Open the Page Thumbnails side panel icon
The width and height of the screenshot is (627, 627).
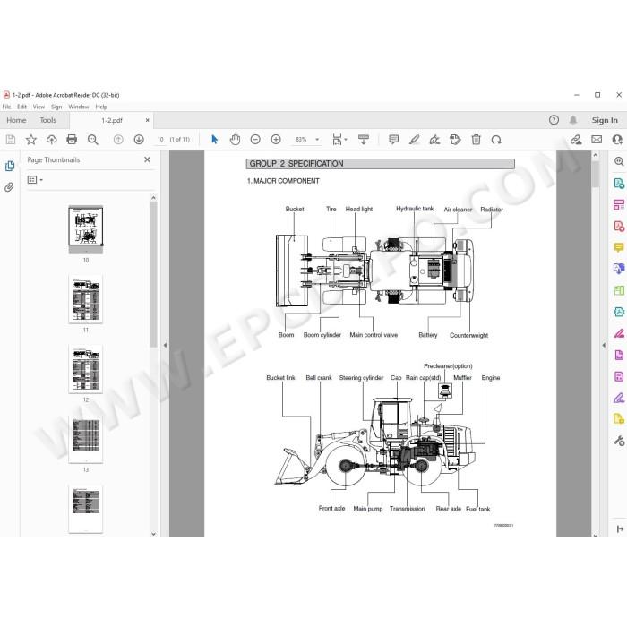click(10, 166)
